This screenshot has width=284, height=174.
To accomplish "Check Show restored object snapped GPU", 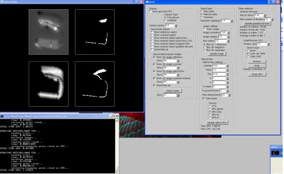I will pyautogui.click(x=152, y=44).
